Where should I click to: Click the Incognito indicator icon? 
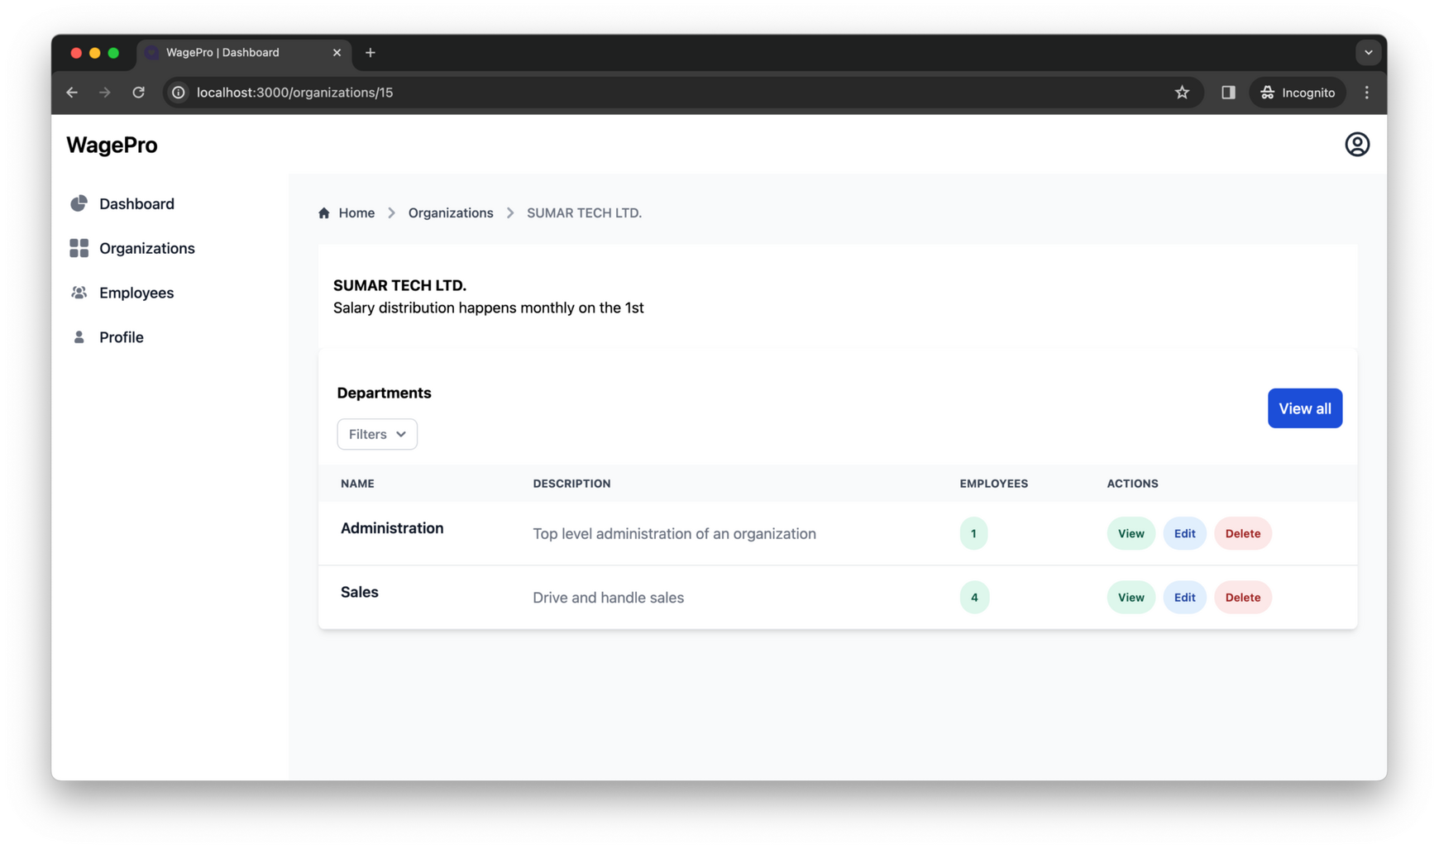pyautogui.click(x=1267, y=92)
